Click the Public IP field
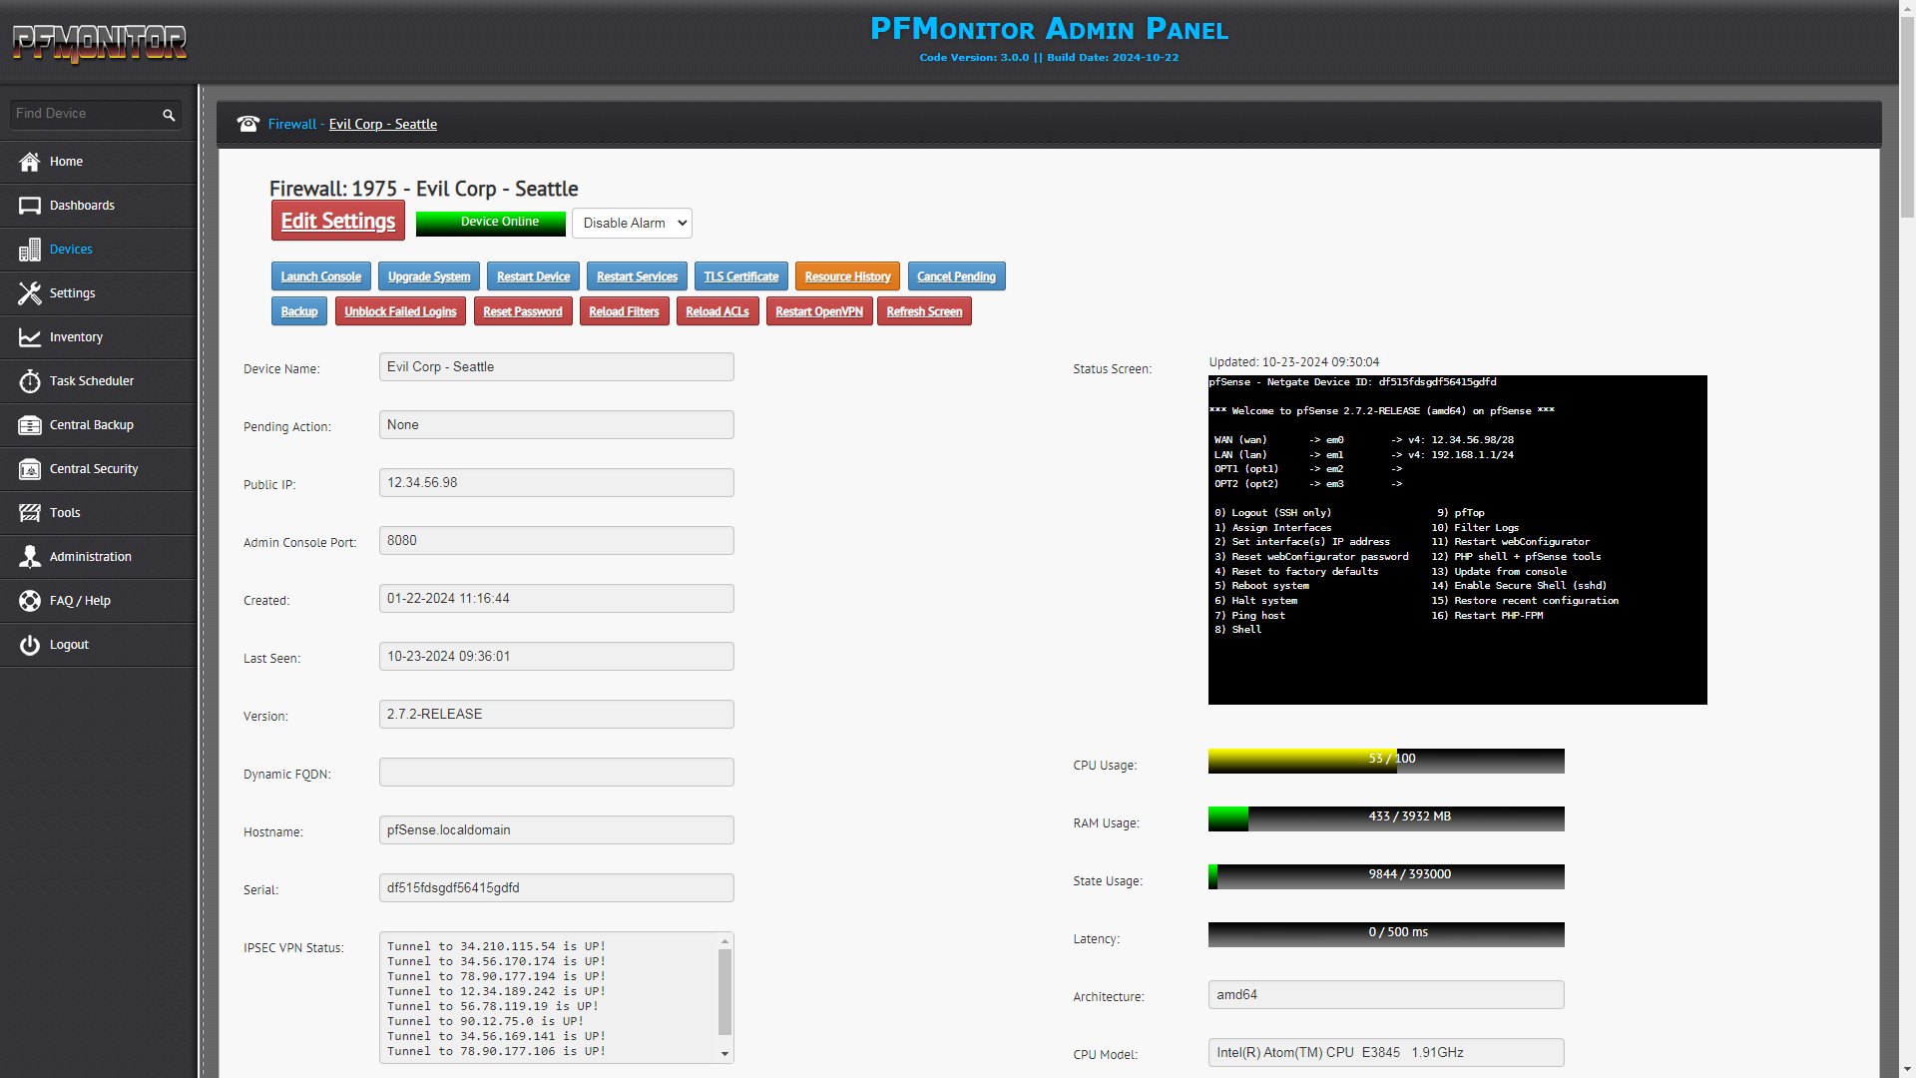Viewport: 1916px width, 1078px height. [557, 482]
